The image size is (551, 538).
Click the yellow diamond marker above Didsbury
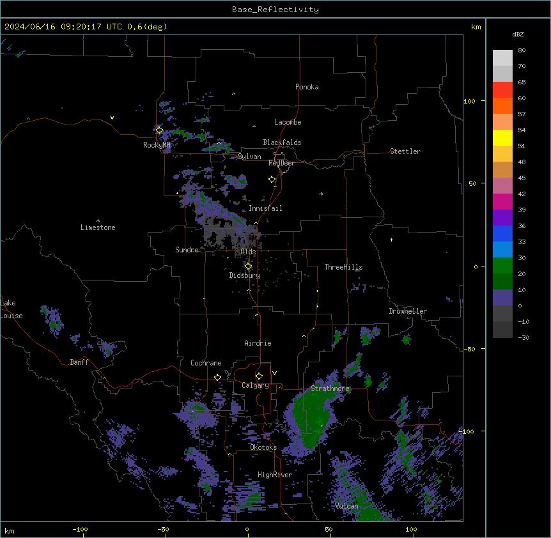(248, 266)
